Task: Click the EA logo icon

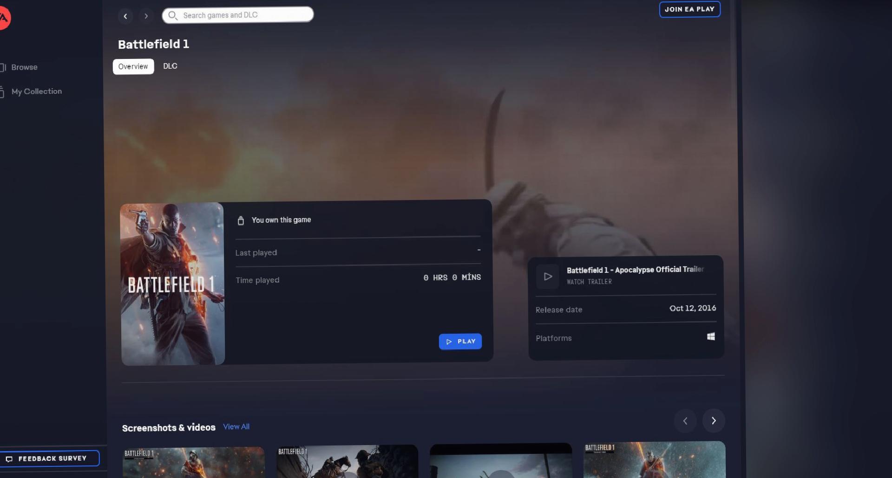Action: point(4,18)
